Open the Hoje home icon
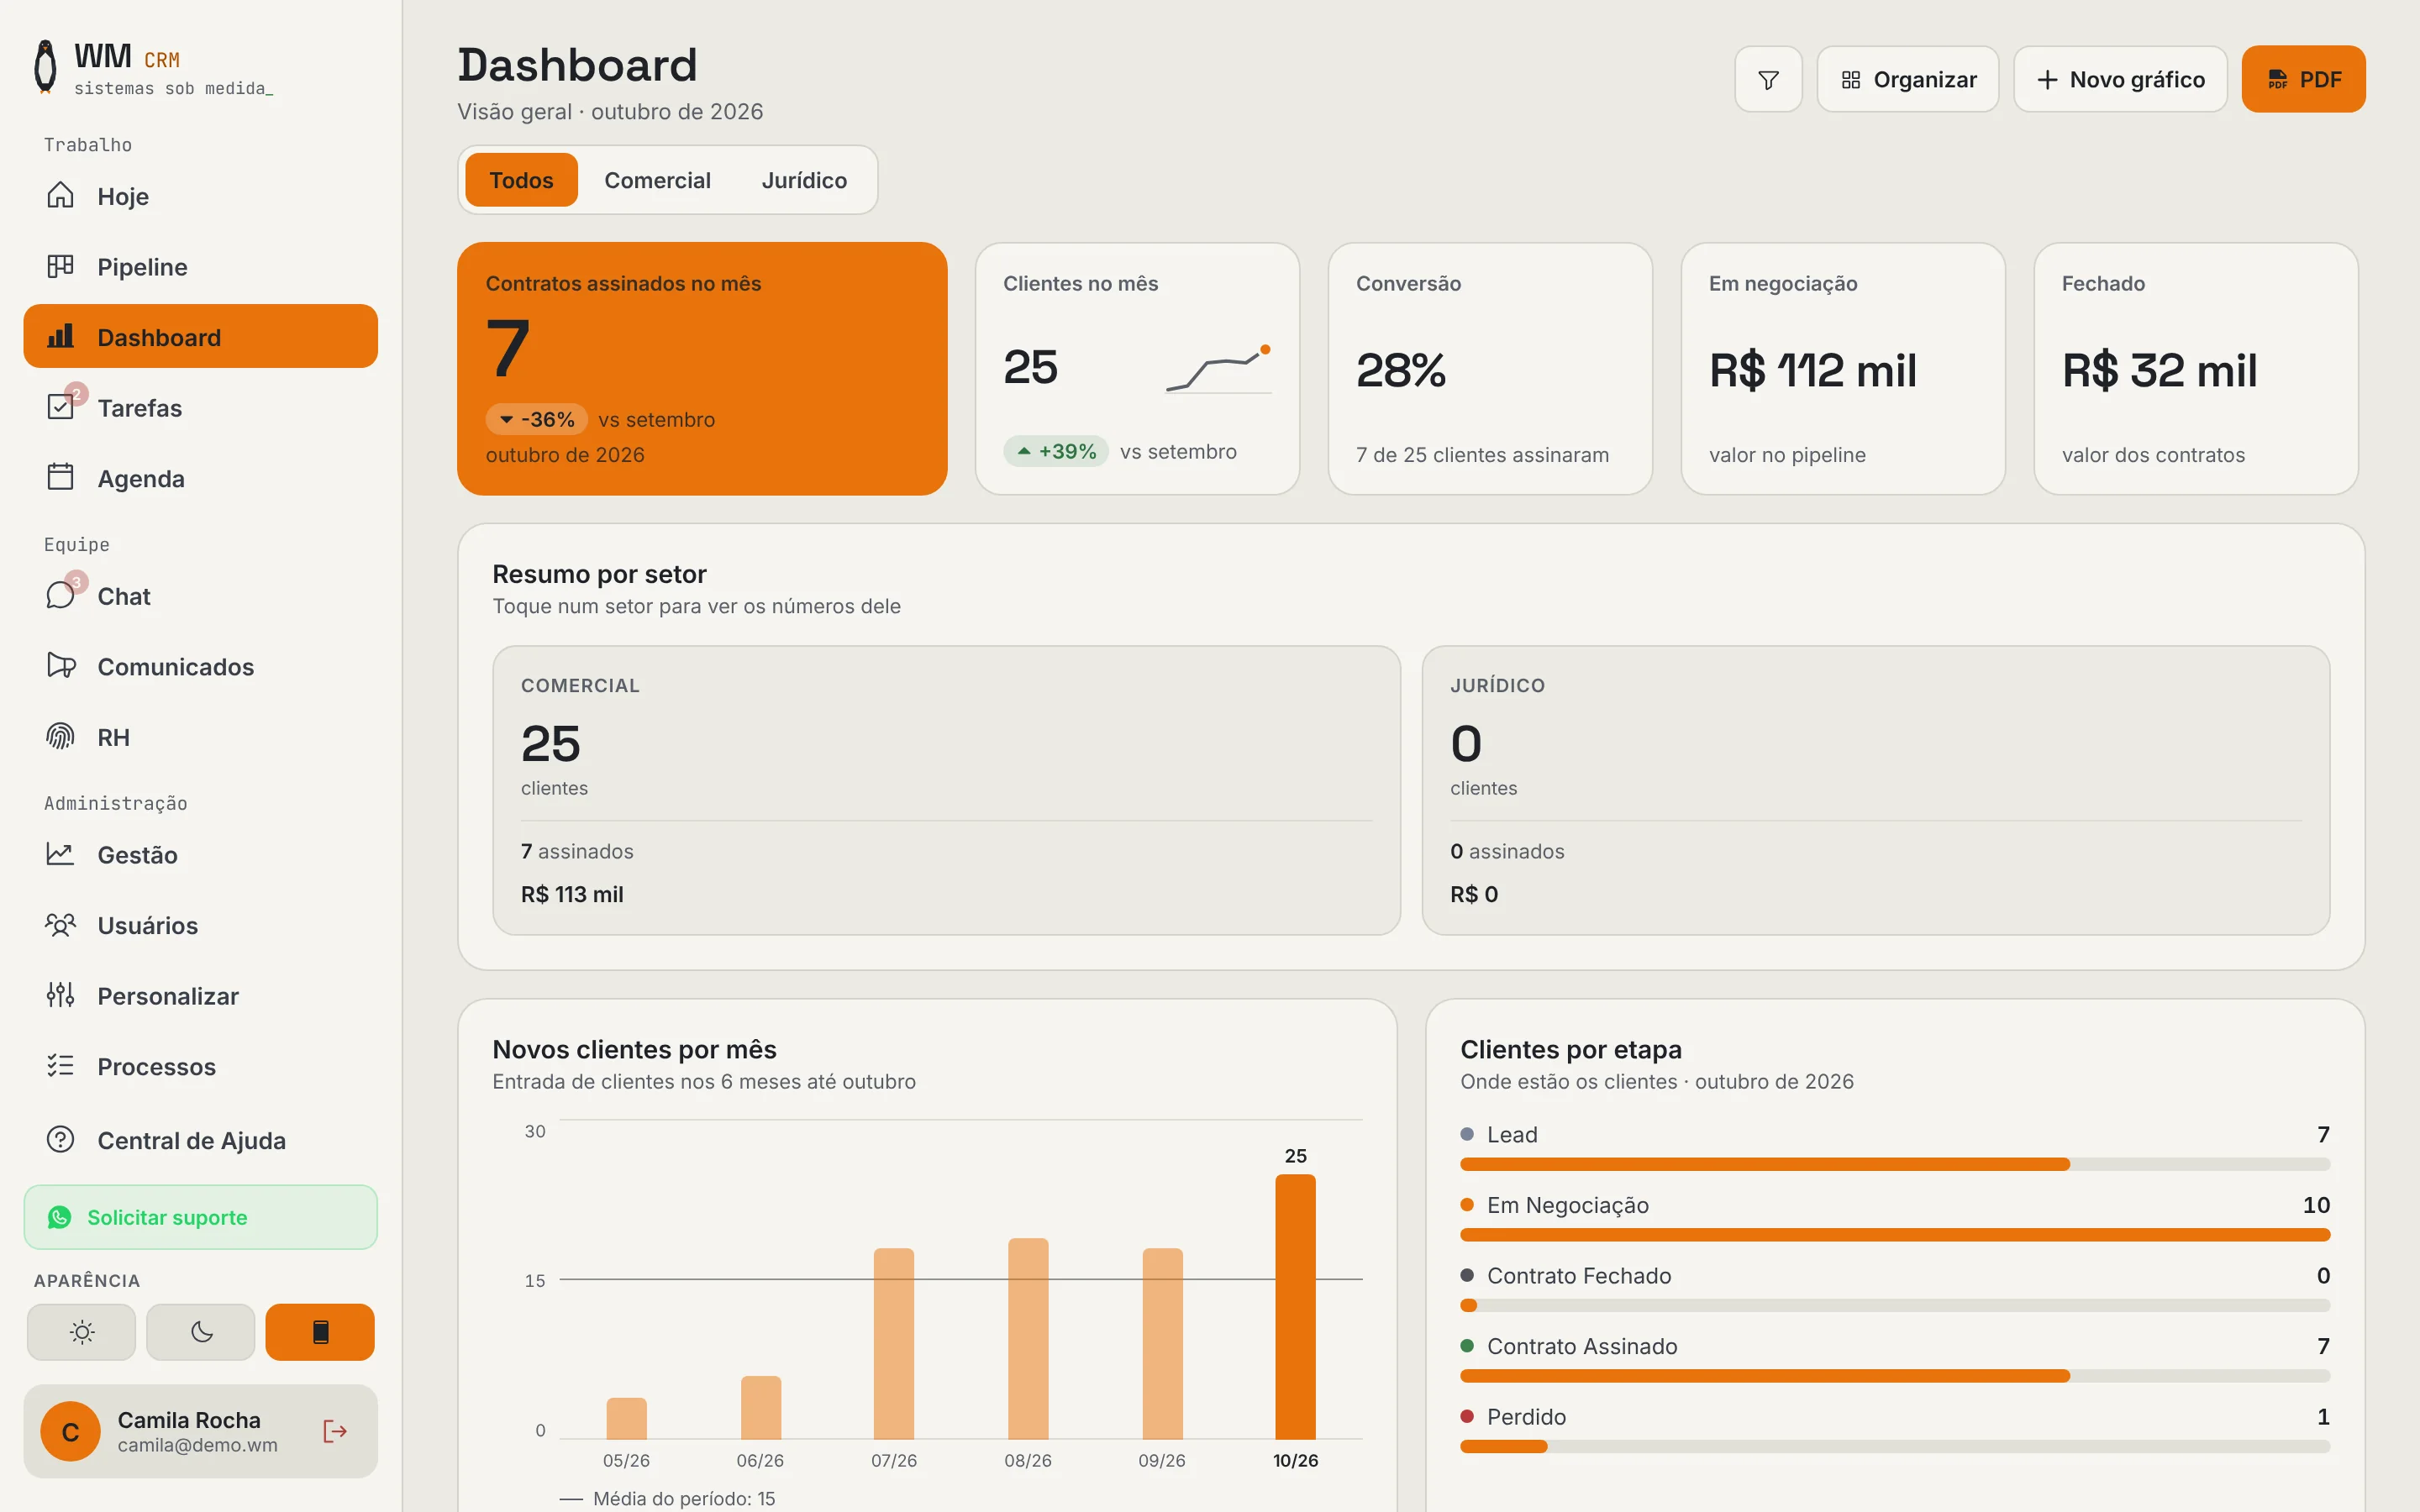The width and height of the screenshot is (2420, 1512). click(x=61, y=195)
